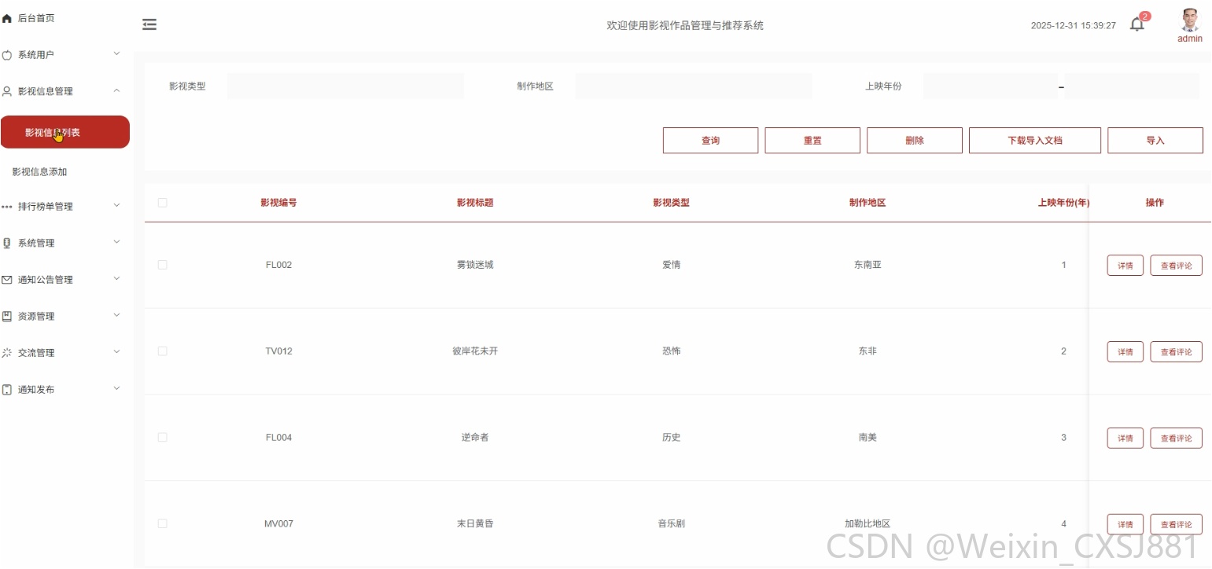Collapse the 影视信息管理 menu chevron
The image size is (1212, 569).
pos(116,91)
